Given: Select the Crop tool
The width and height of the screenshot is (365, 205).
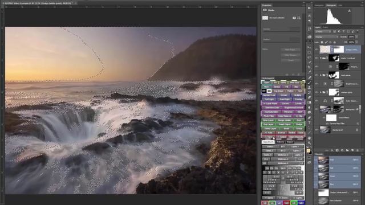Looking at the screenshot, I should [309, 67].
